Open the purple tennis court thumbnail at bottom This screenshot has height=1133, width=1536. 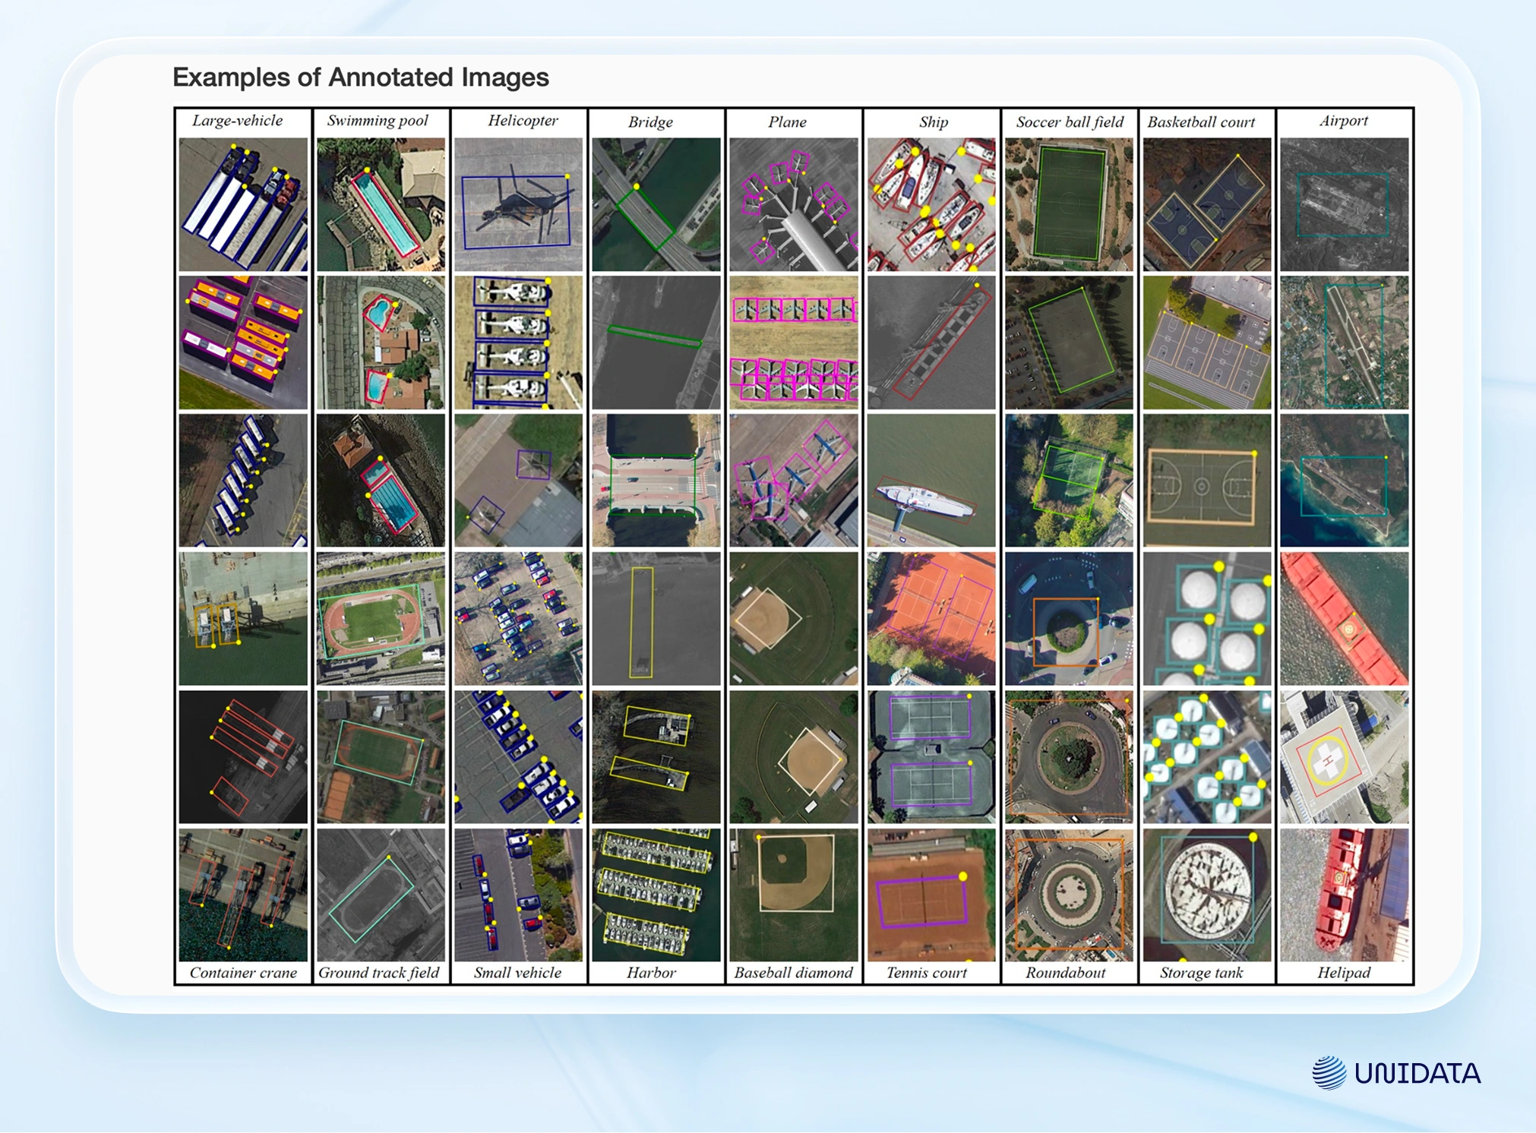click(931, 895)
